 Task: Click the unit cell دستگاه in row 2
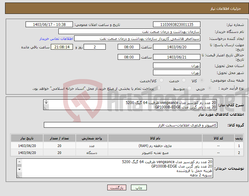pyautogui.click(x=92, y=153)
